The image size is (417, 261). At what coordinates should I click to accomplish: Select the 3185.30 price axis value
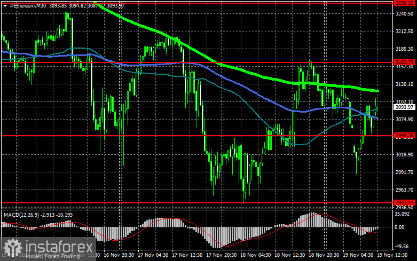coord(404,49)
